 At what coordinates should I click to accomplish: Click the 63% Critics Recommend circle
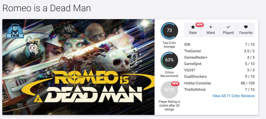169,60
